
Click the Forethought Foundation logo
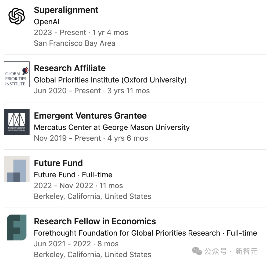pos(17,227)
